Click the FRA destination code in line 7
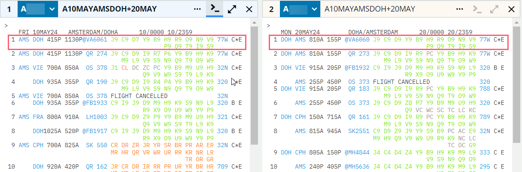 (38, 117)
